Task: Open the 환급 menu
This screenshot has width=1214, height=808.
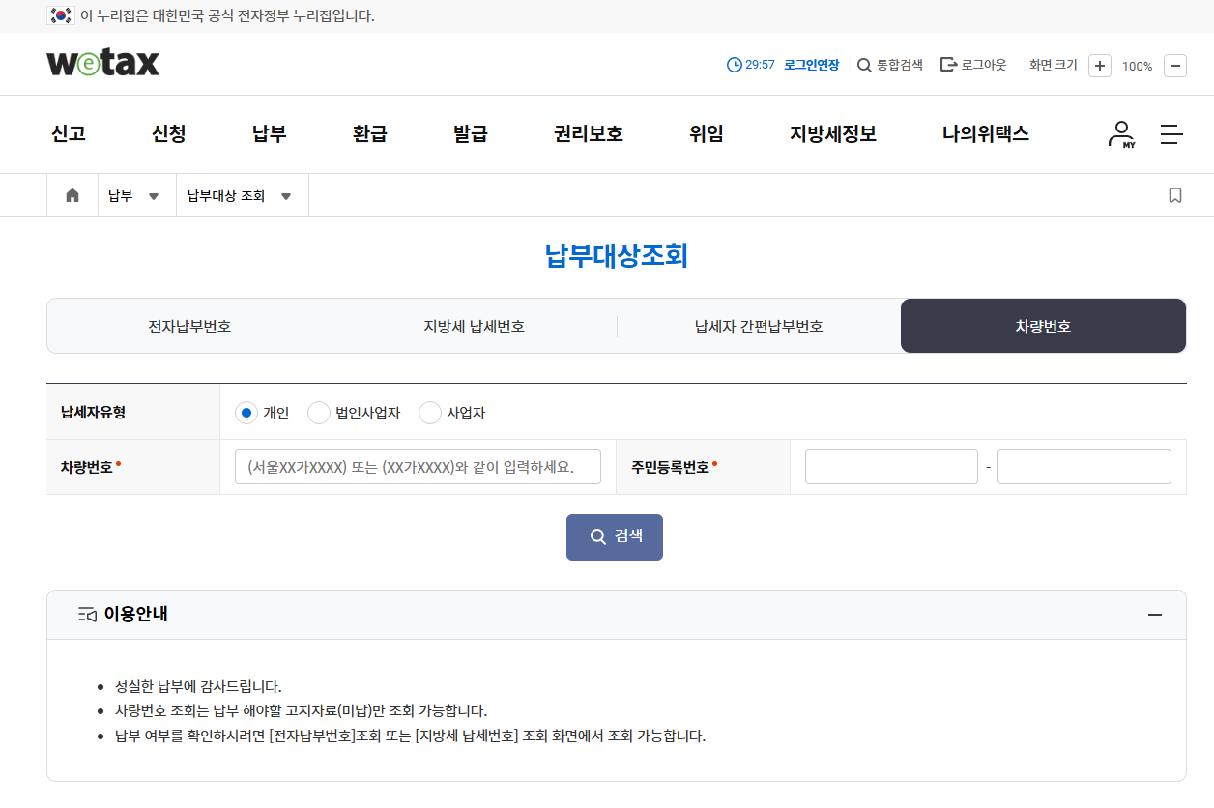Action: coord(370,134)
